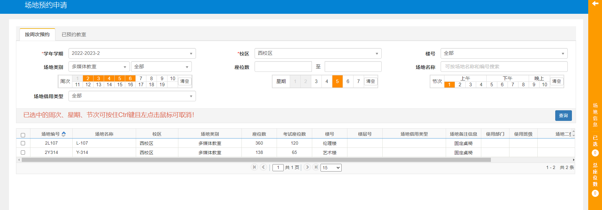Tick the checkbox for row 2Y314
Viewport: 602px width, 210px height.
pyautogui.click(x=23, y=153)
